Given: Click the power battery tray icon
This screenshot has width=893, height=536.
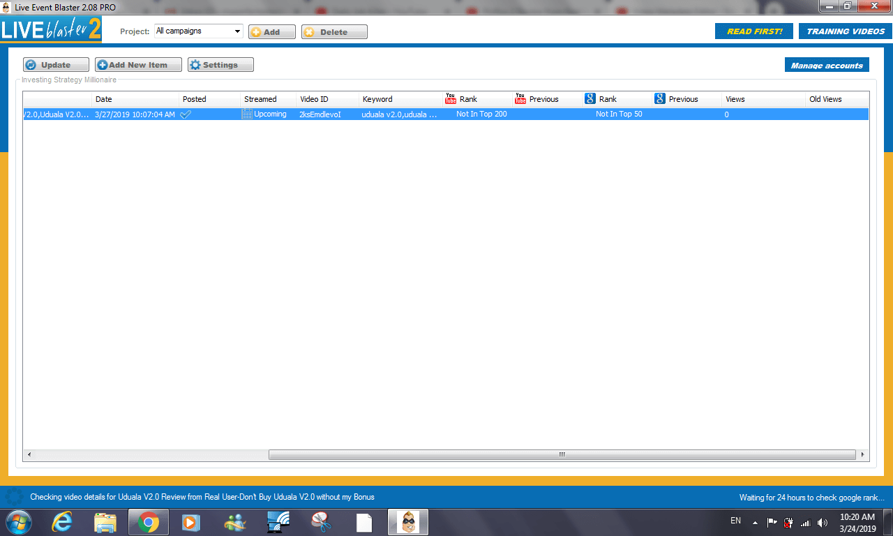Looking at the screenshot, I should [x=788, y=522].
